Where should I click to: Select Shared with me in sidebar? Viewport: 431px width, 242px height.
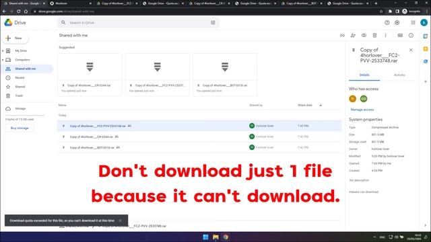click(x=27, y=69)
